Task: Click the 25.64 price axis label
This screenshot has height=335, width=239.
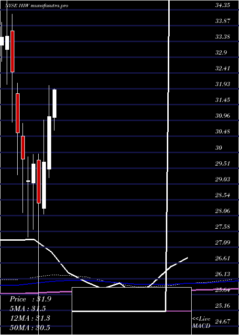Action: (x=222, y=290)
